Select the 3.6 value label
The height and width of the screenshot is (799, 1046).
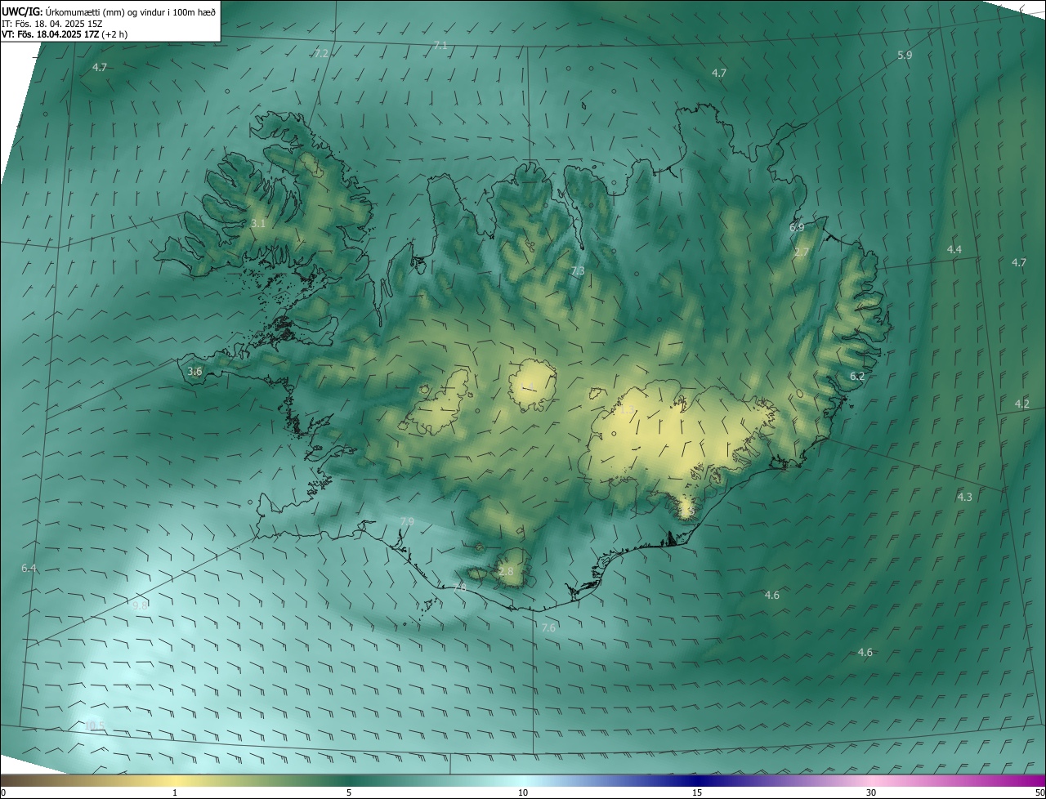[x=194, y=371]
